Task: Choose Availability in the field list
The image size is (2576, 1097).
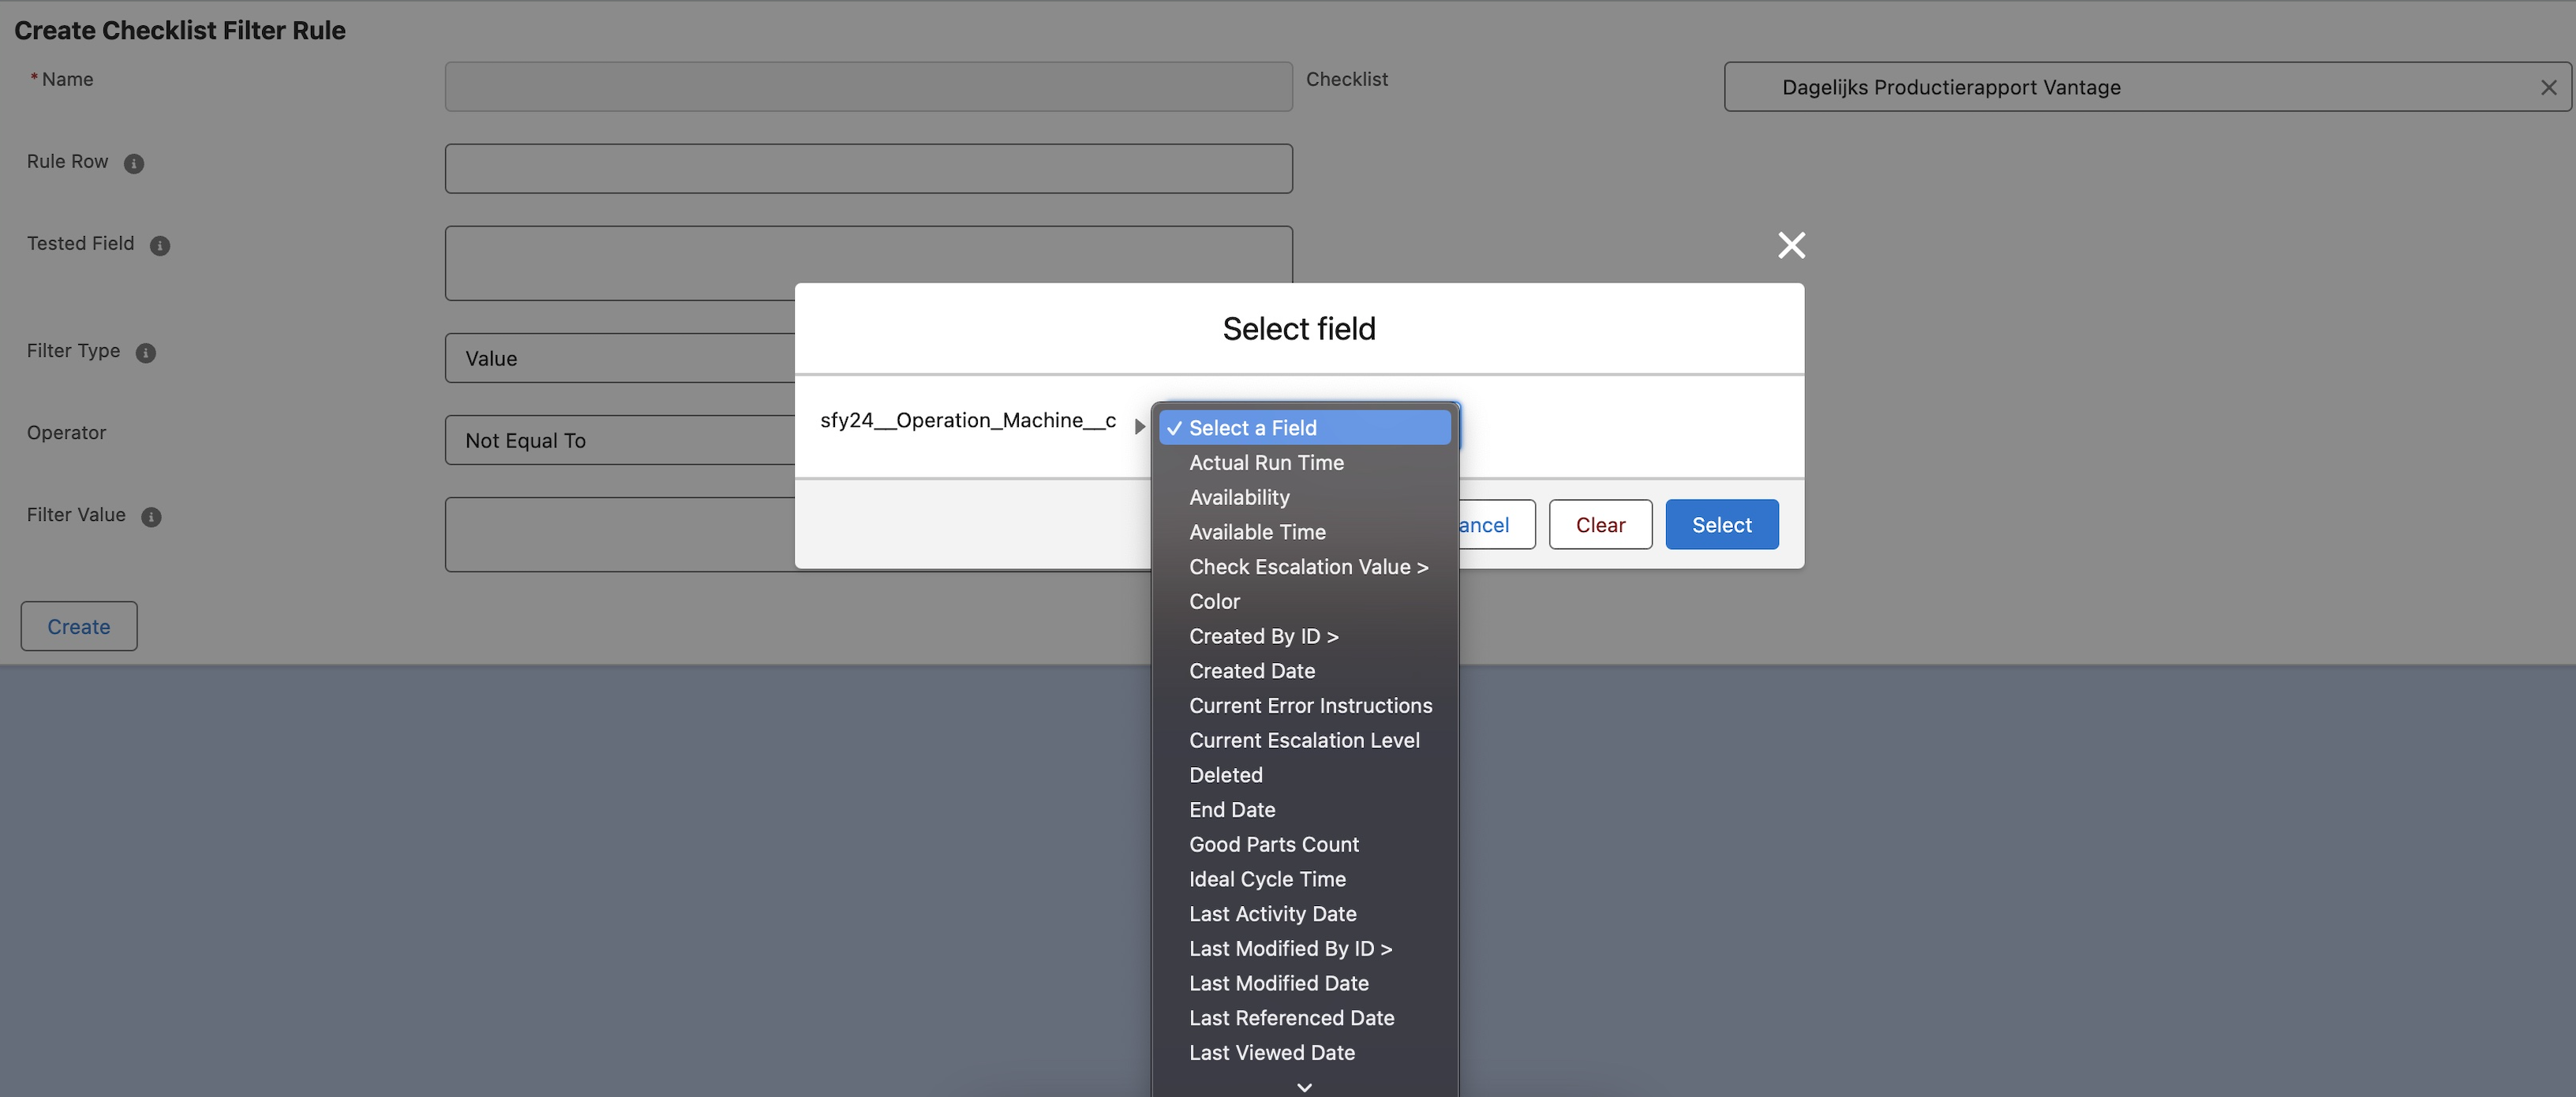Action: pos(1239,497)
